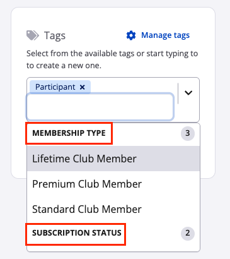Click the "to create a new one" helper text
The image size is (230, 259).
[x=64, y=66]
